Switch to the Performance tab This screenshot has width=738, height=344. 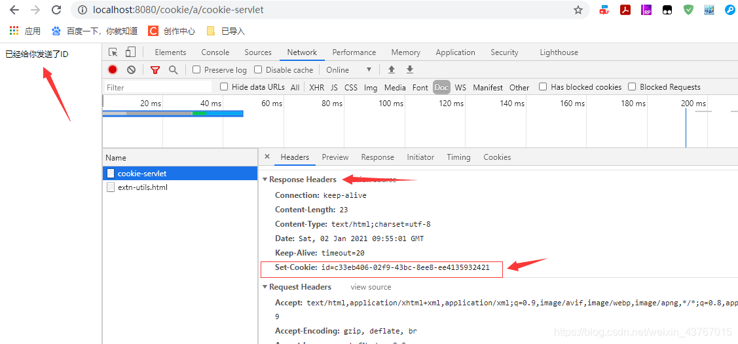(x=354, y=52)
